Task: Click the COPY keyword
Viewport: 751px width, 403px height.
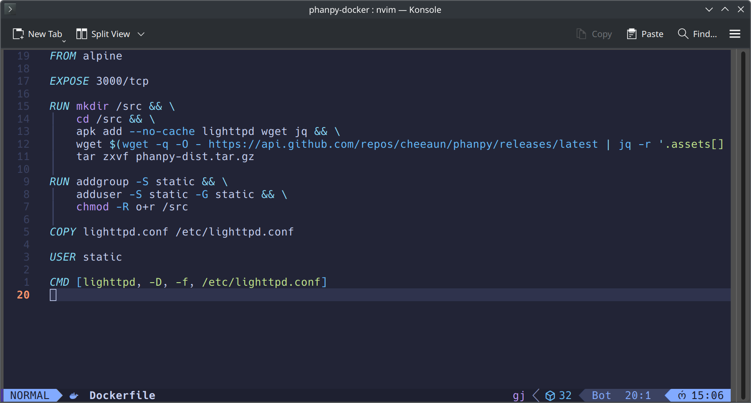Action: point(63,232)
